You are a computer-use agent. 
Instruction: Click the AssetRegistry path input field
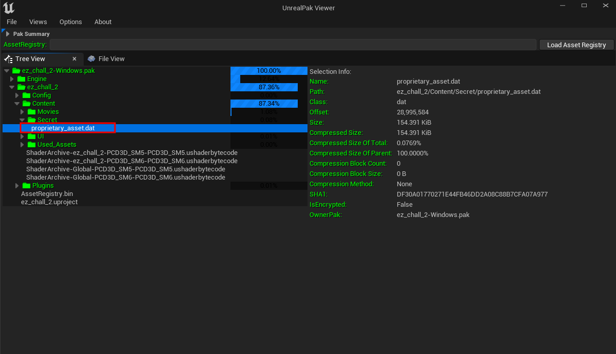(293, 45)
